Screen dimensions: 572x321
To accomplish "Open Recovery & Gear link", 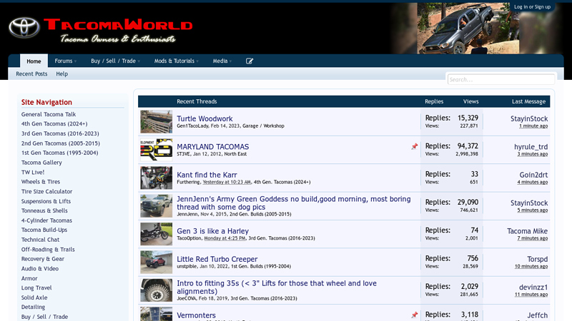I will tap(43, 259).
